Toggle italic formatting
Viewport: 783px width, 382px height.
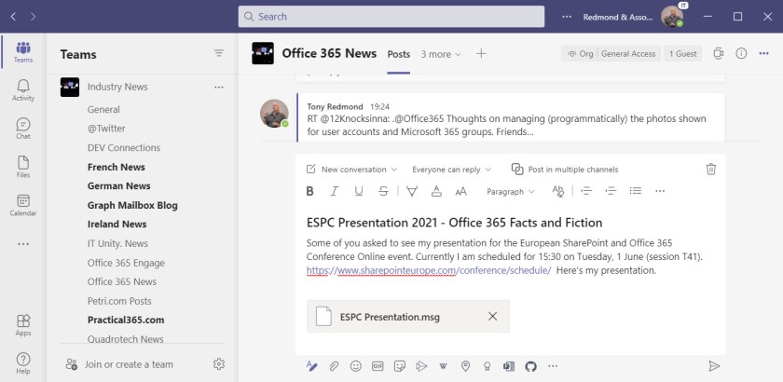(334, 191)
